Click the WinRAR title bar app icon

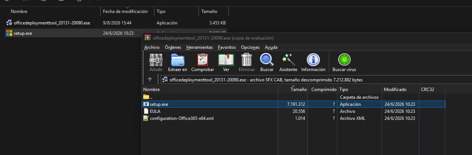(148, 38)
